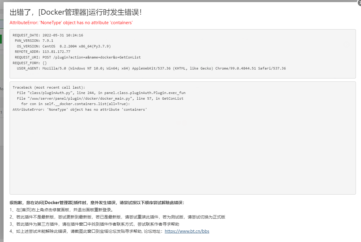Click step 3 about contacting the plugin author
The height and width of the screenshot is (242, 361).
94,224
